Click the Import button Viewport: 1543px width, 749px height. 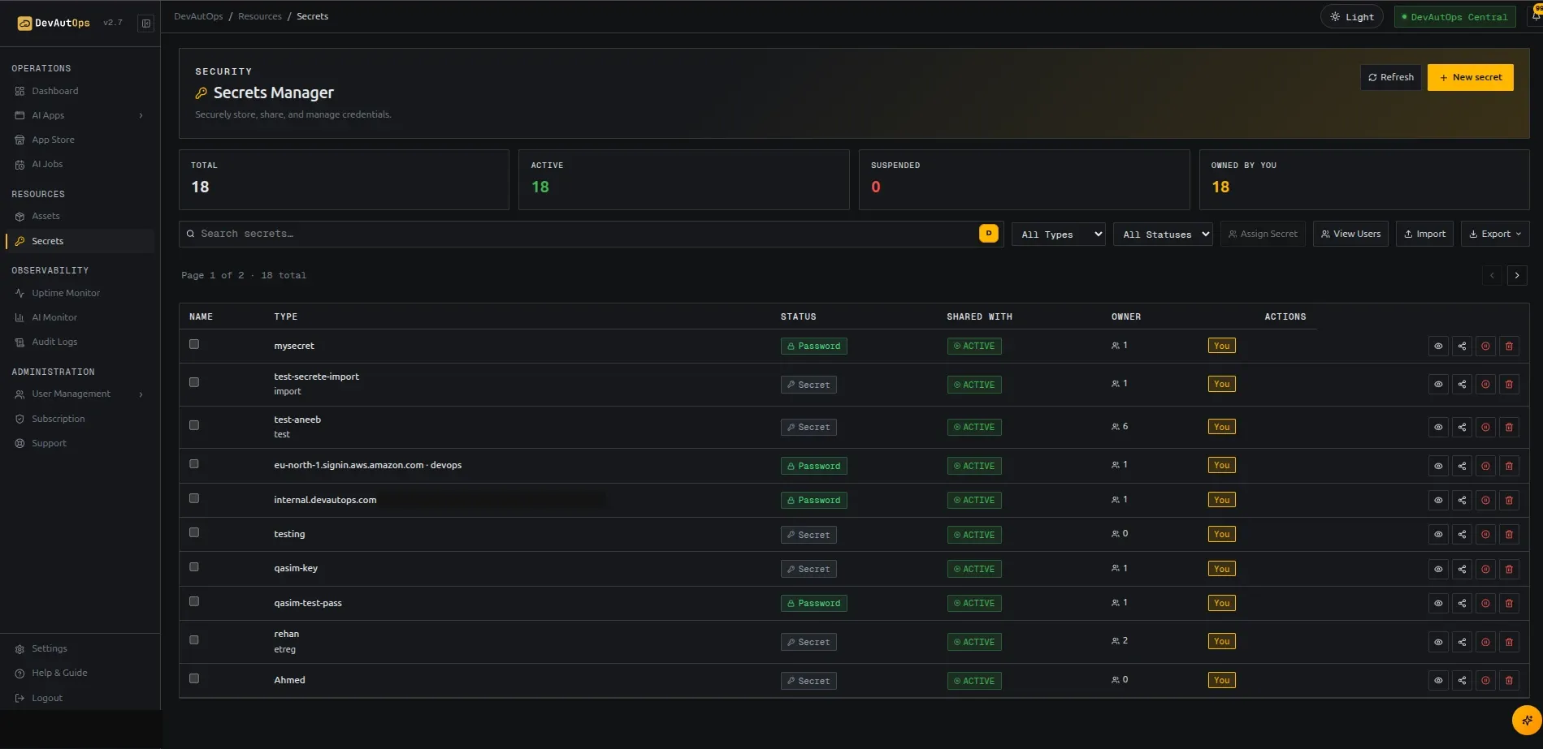click(x=1424, y=234)
